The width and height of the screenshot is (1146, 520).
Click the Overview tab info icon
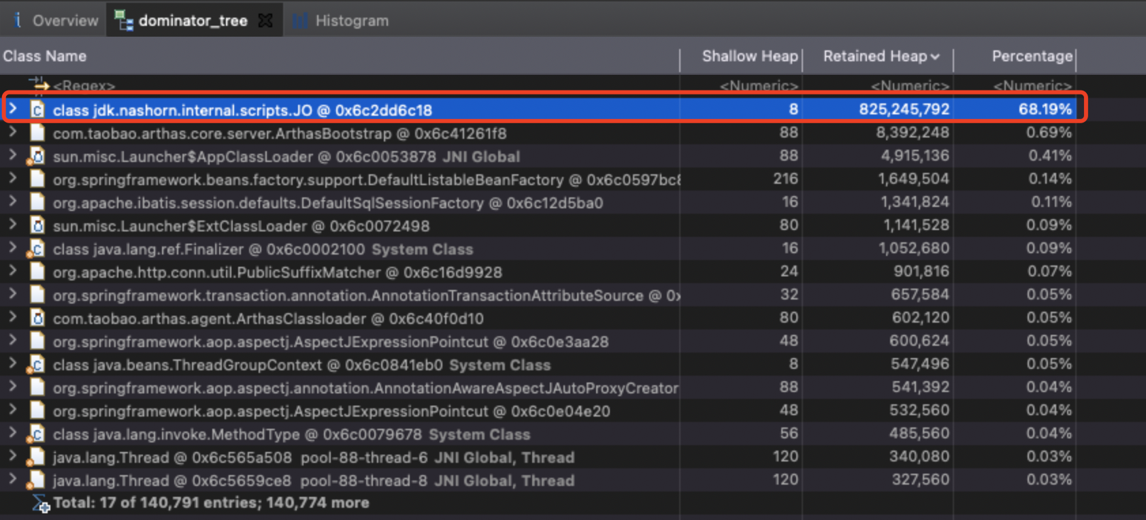[x=18, y=20]
